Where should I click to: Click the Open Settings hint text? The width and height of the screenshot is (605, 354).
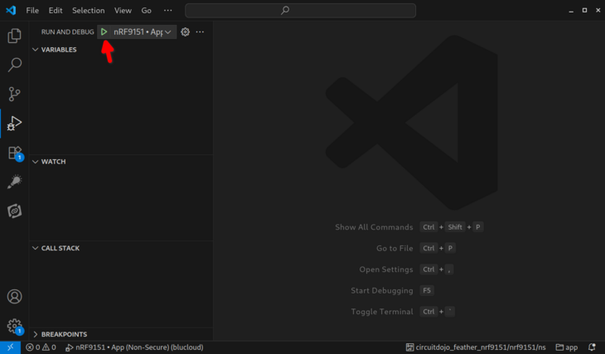pos(386,269)
